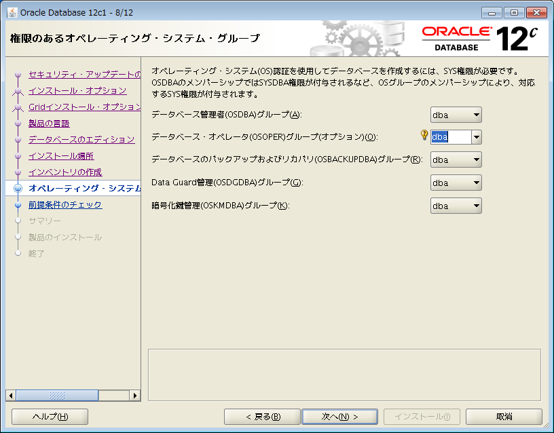
Task: Click the sidebar scrollbar right arrow
Action: [x=135, y=396]
